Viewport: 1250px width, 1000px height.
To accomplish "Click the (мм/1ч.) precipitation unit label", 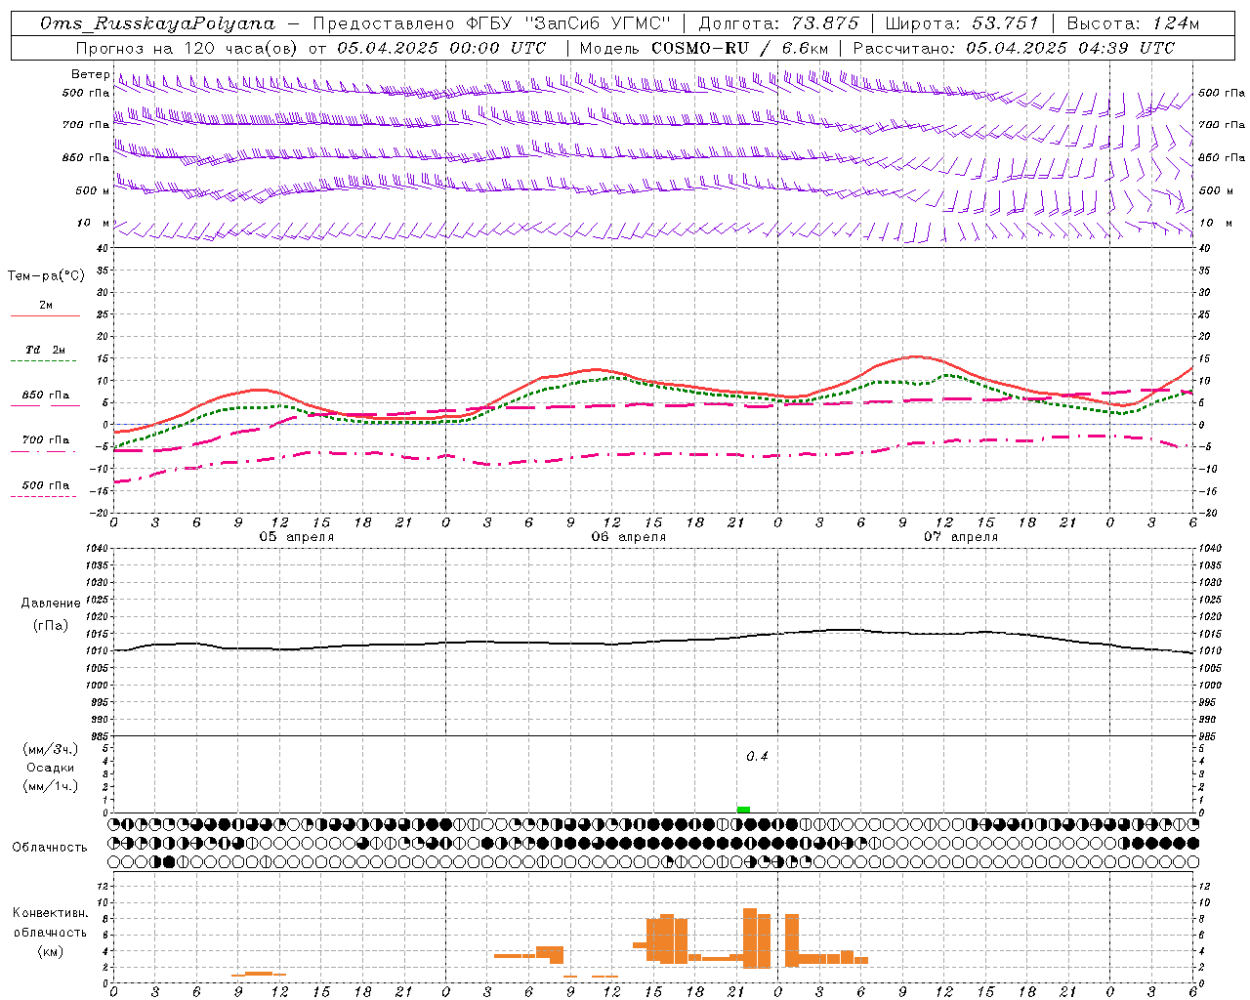I will coord(50,786).
